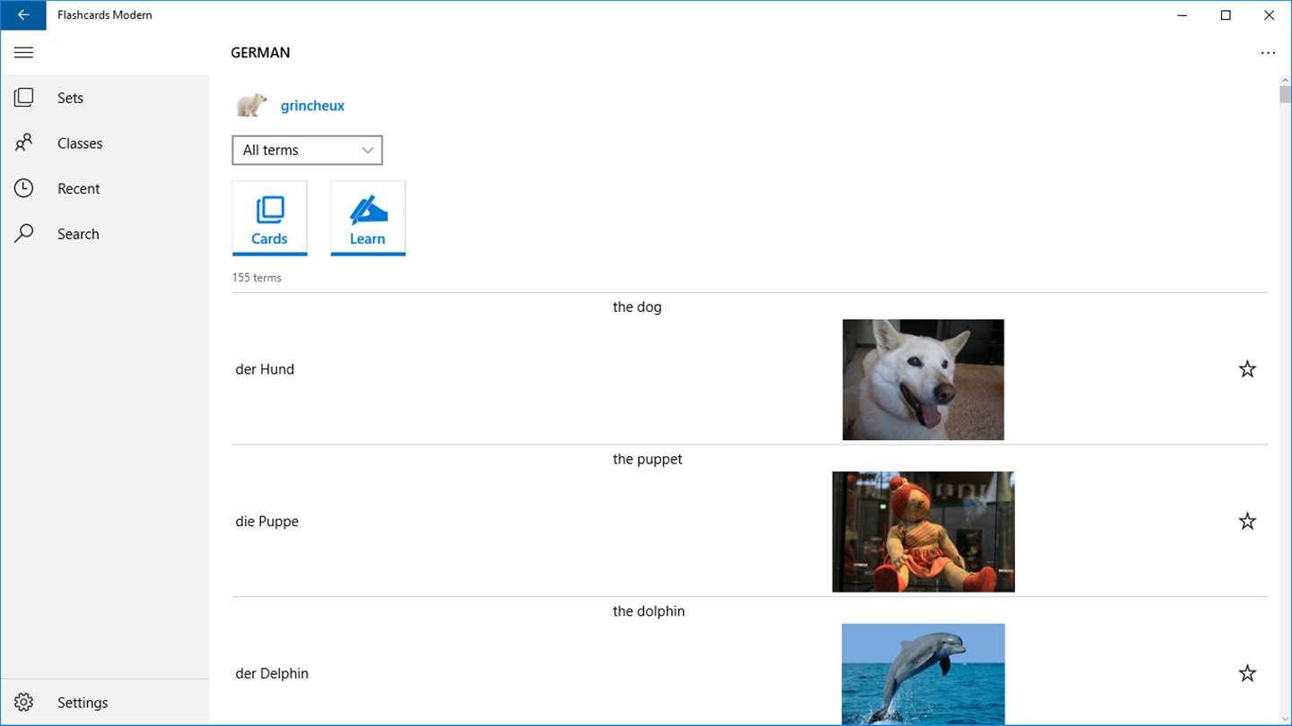Click the definition "the dog"
This screenshot has width=1292, height=726.
pyautogui.click(x=637, y=307)
